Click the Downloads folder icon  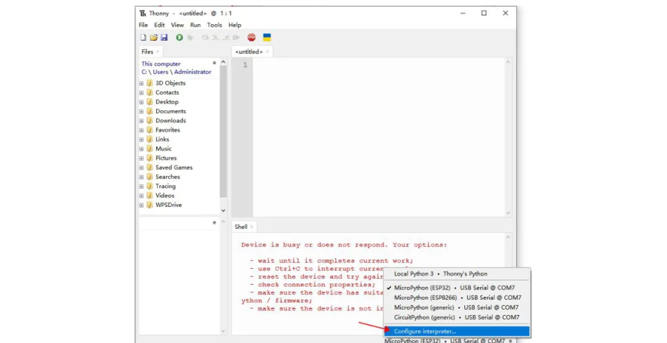(x=149, y=120)
